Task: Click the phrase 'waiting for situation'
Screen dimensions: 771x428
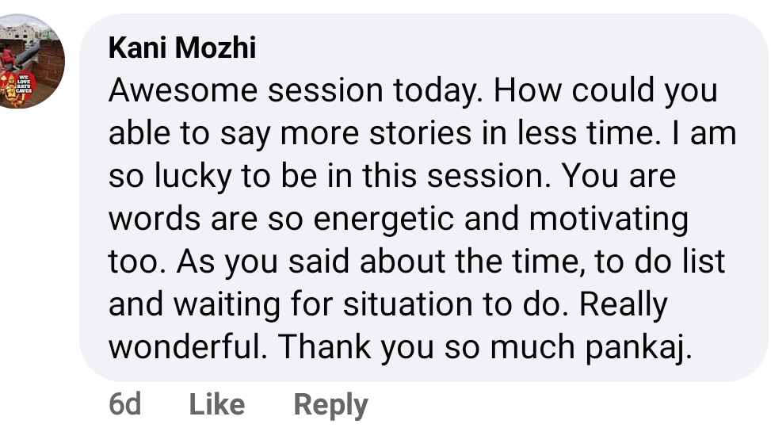Action: [x=325, y=305]
